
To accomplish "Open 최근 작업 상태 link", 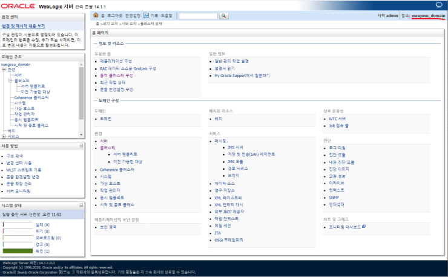I will [113, 82].
